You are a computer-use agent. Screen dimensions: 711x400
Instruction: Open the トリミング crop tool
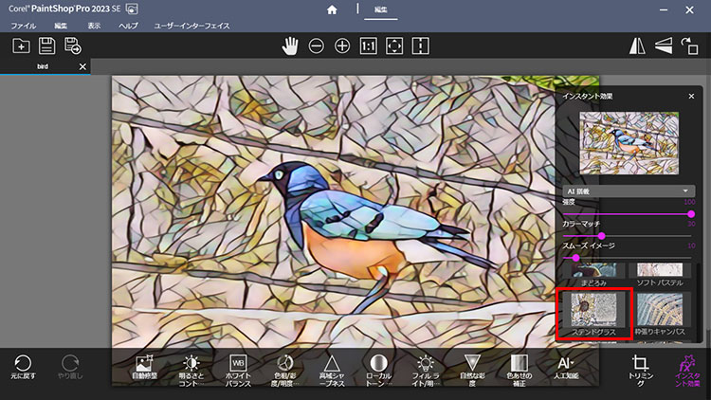641,370
